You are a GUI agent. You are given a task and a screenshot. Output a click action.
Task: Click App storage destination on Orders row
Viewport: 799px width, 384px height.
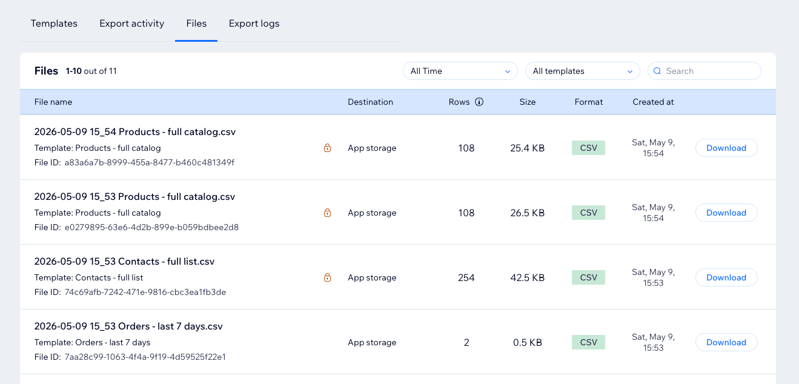(372, 342)
